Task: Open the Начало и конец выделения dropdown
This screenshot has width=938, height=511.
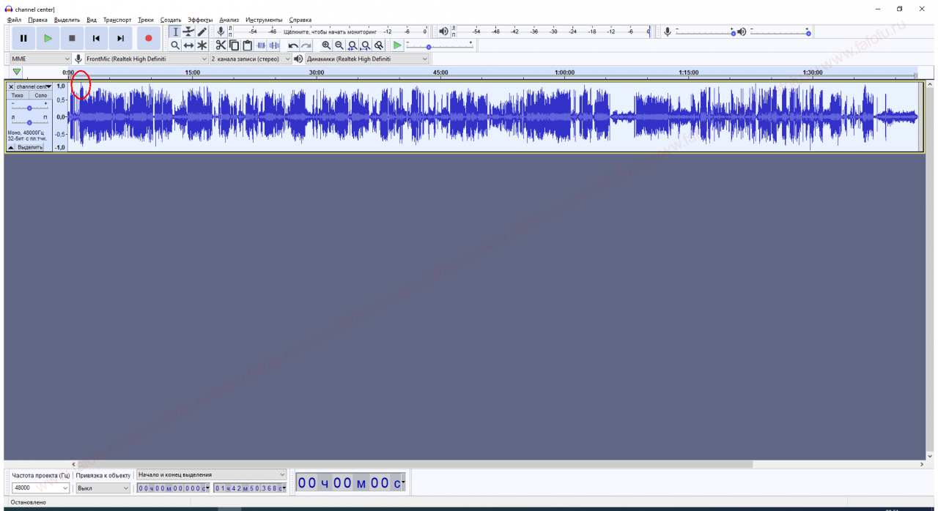Action: (x=212, y=475)
